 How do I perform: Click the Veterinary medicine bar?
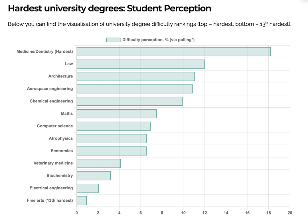click(99, 163)
